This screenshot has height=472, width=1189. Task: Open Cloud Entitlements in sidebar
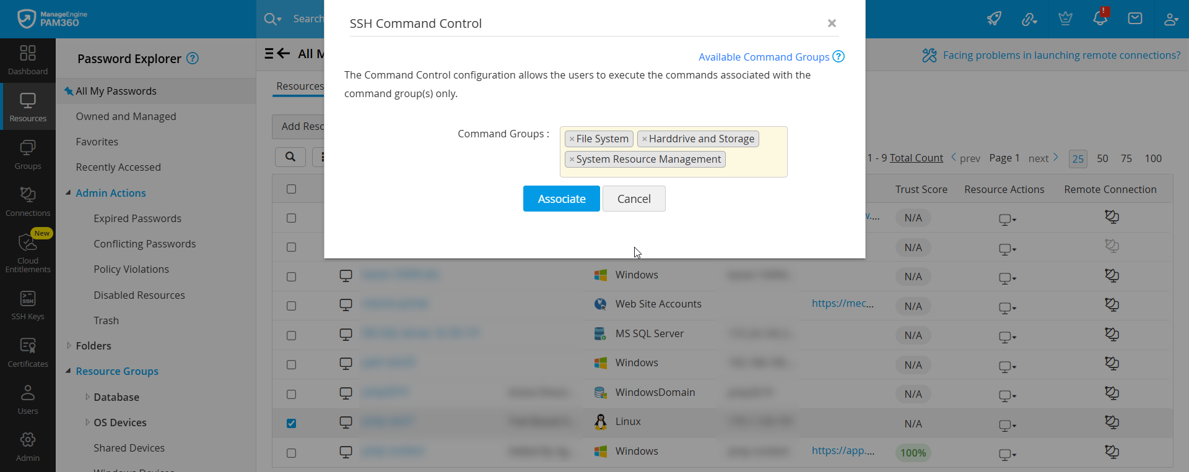(28, 252)
